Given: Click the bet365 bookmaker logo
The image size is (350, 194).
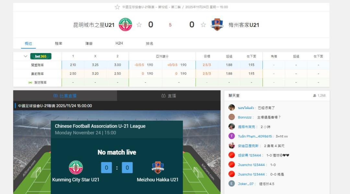Looking at the screenshot, I should 41,56.
